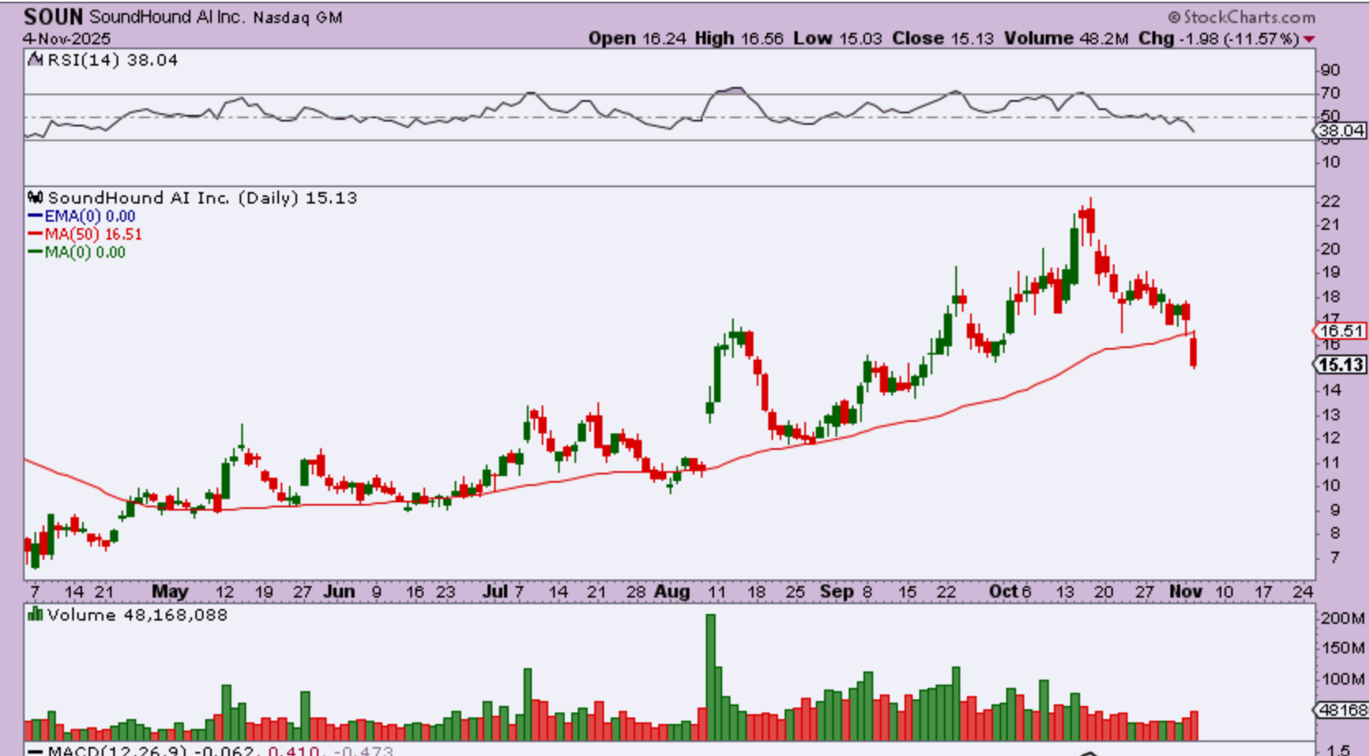Click the red MA(50) legend line

coord(35,234)
